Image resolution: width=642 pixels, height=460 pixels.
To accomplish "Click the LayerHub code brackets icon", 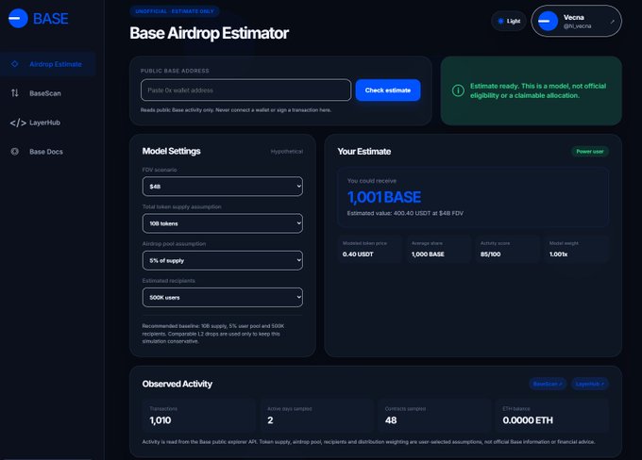I will pyautogui.click(x=18, y=123).
